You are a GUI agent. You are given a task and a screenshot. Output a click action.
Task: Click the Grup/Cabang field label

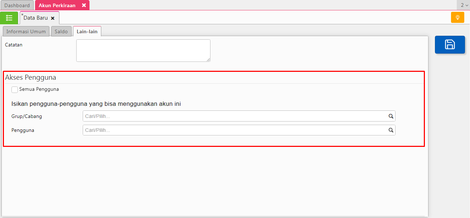pyautogui.click(x=27, y=117)
